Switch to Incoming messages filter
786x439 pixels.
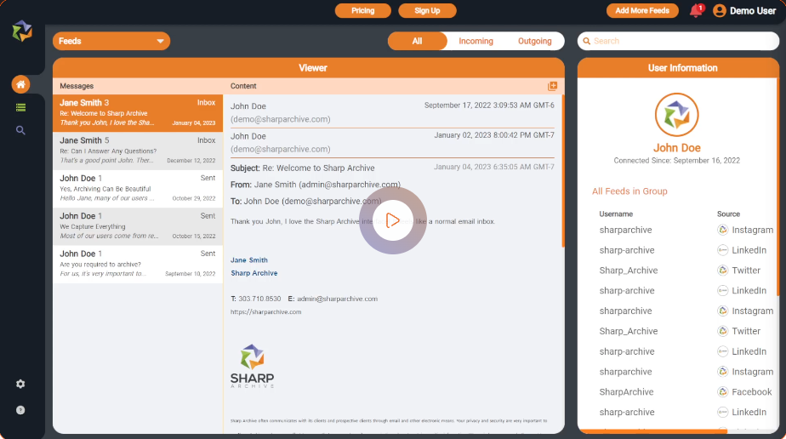(x=476, y=41)
